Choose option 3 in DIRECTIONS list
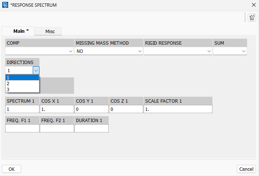The image size is (259, 176). point(22,89)
